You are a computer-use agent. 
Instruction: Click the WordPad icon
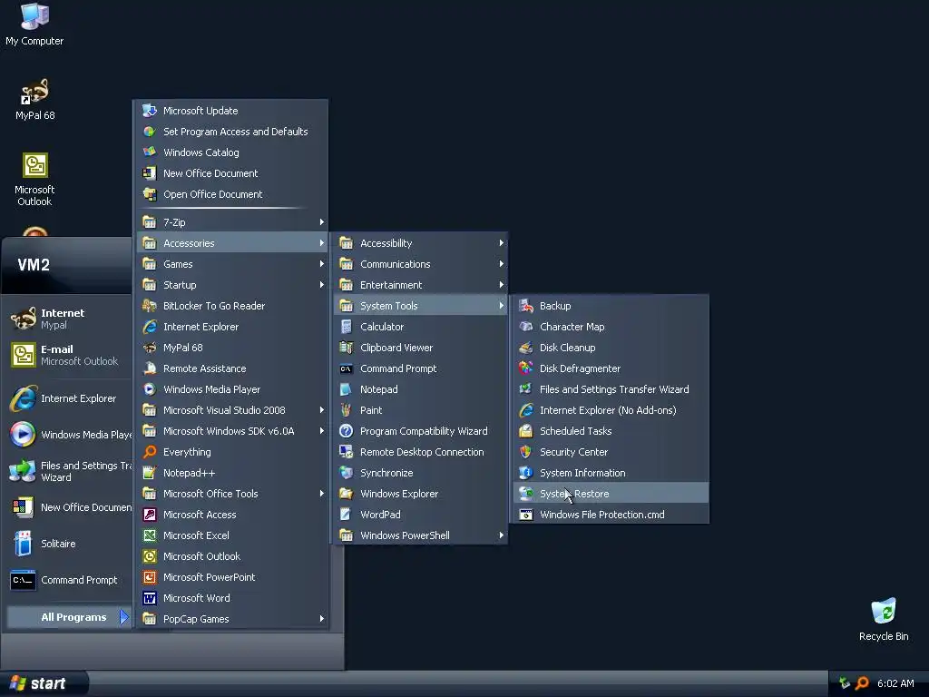pyautogui.click(x=346, y=515)
